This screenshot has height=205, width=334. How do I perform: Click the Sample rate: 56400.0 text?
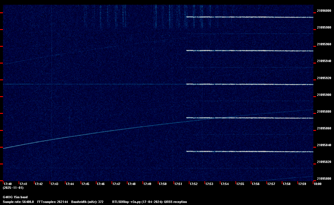pyautogui.click(x=18, y=202)
